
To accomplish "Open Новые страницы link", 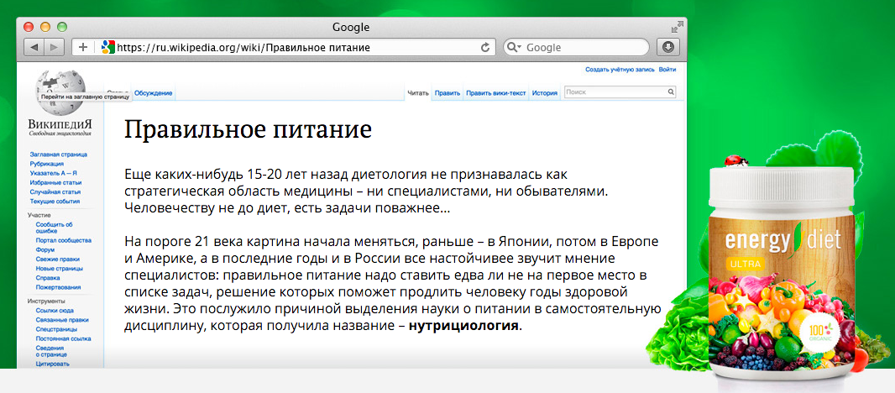I will 60,269.
